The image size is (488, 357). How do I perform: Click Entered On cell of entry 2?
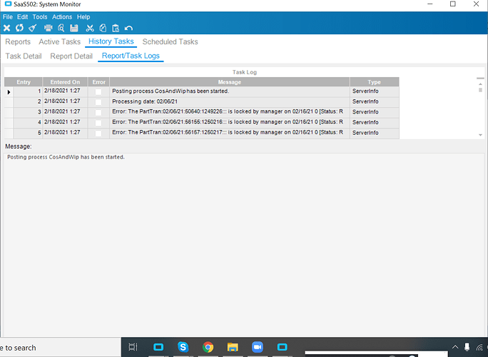click(65, 101)
